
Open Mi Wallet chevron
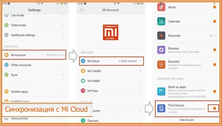tap(140, 81)
